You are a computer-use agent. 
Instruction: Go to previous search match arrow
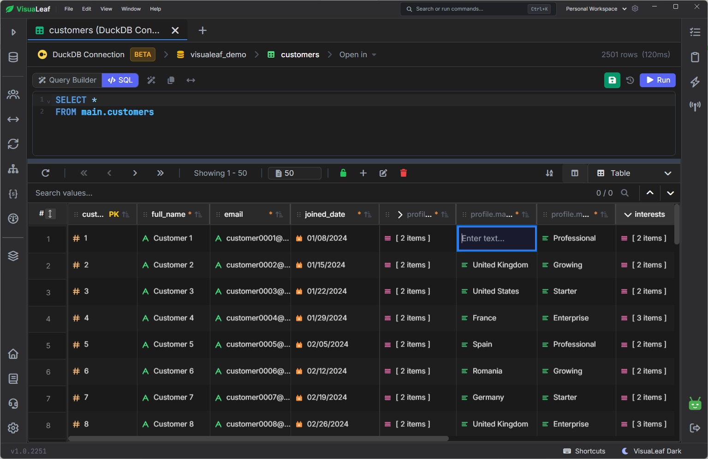(650, 193)
